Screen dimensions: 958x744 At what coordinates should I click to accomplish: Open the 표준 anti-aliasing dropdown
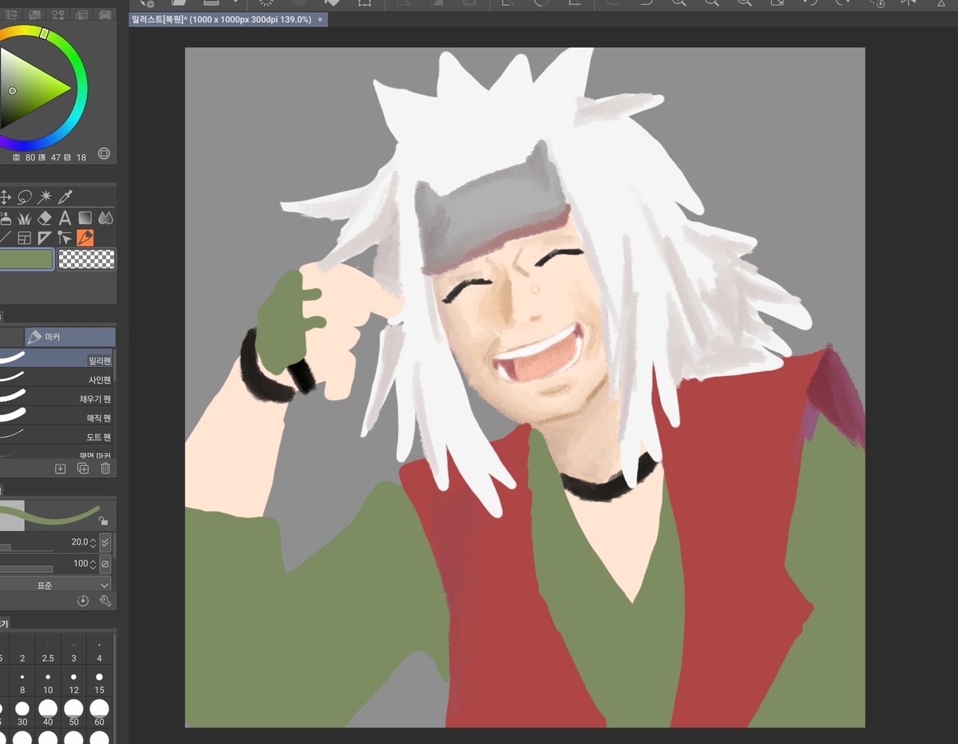tap(56, 584)
